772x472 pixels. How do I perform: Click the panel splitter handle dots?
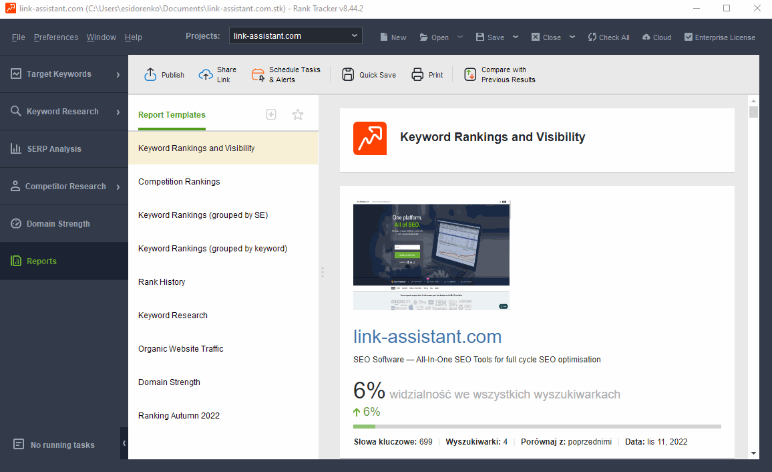[x=323, y=272]
